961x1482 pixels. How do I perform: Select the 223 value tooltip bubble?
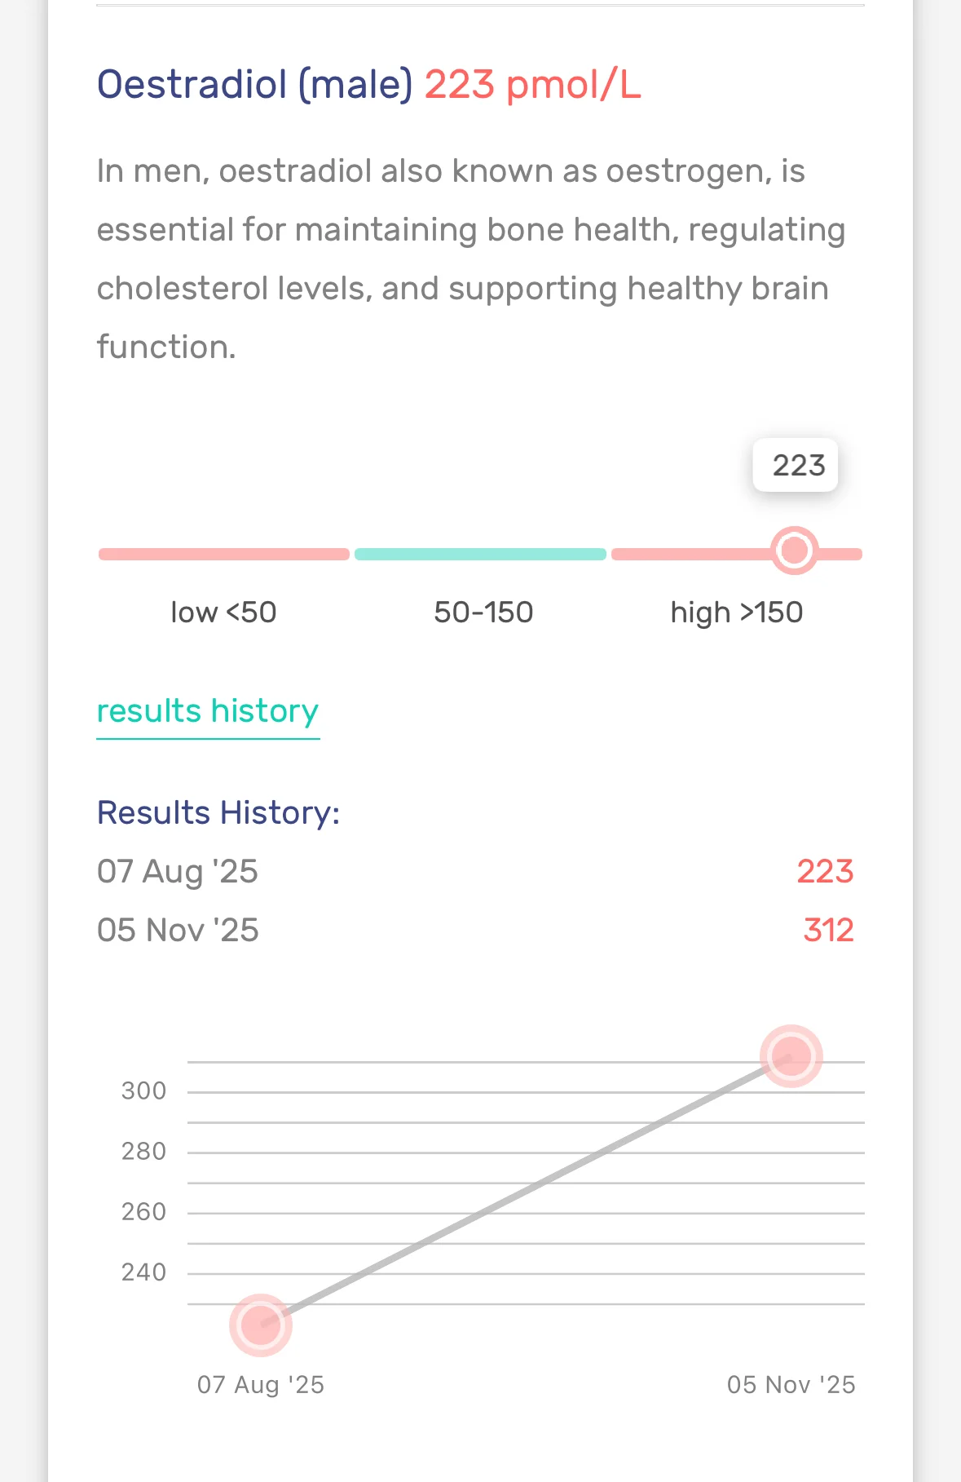796,465
